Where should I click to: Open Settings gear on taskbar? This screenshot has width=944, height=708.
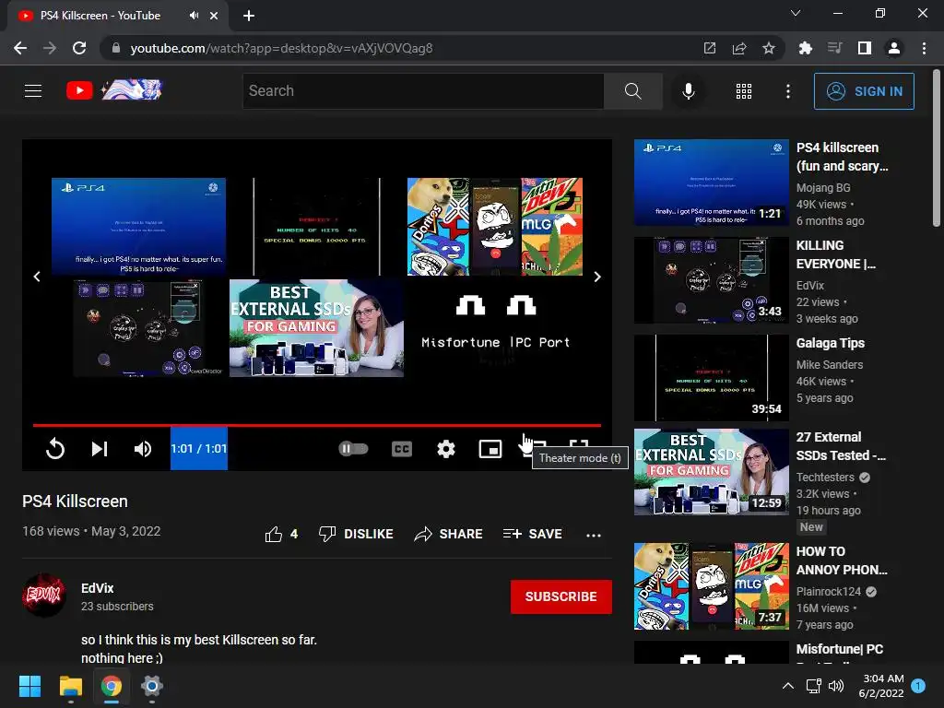coord(152,686)
